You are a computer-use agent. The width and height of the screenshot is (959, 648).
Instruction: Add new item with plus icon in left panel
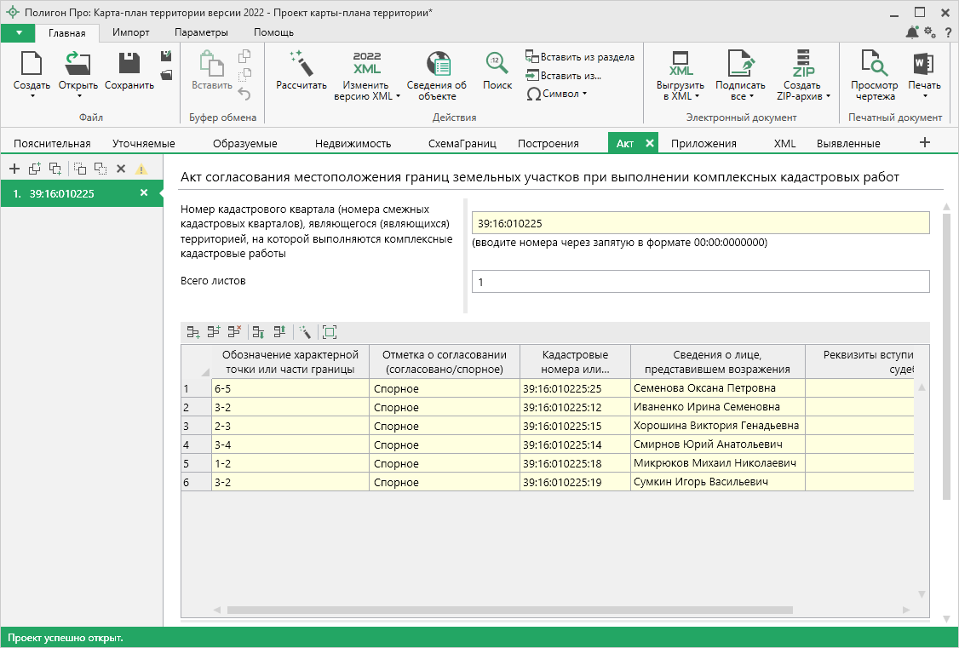click(14, 169)
